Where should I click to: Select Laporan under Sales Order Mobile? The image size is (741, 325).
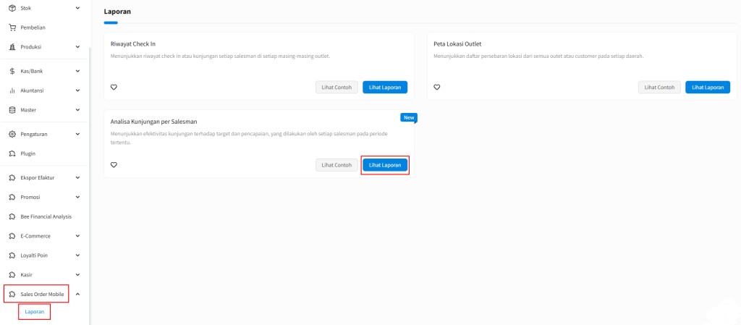(x=35, y=312)
